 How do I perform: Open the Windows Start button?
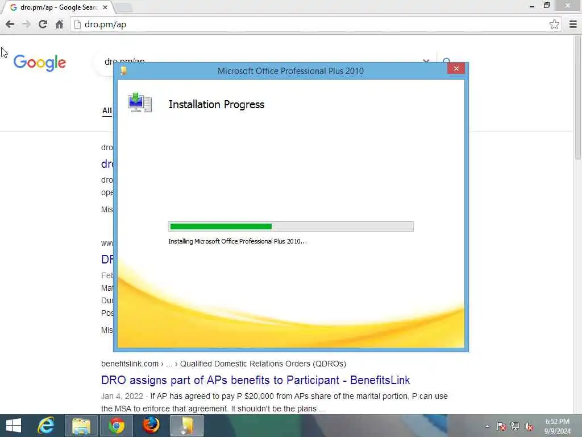(14, 426)
